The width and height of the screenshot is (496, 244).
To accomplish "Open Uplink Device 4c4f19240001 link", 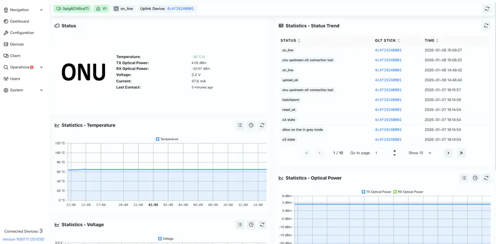I will click(x=180, y=9).
